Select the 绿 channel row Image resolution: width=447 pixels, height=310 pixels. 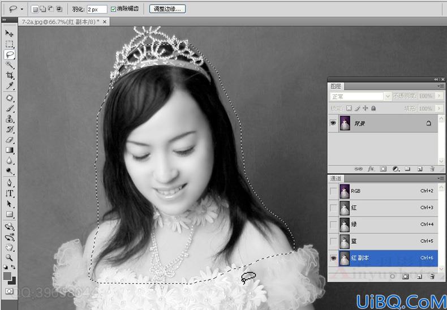click(383, 225)
